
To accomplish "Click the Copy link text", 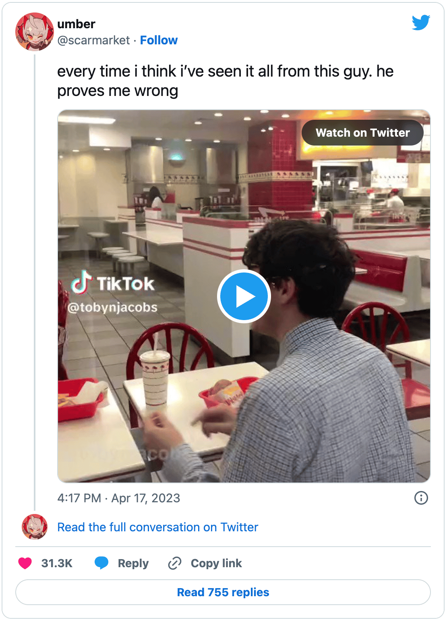I will click(x=216, y=563).
